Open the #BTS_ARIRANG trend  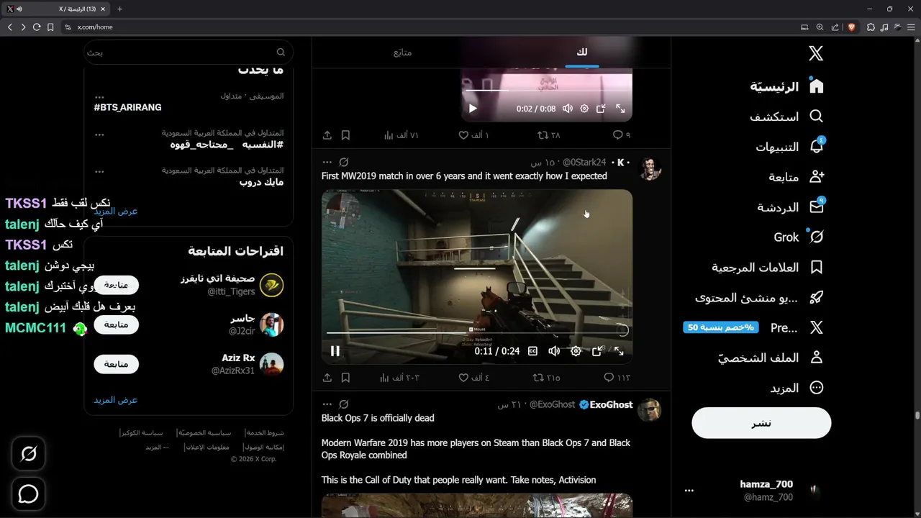point(127,107)
